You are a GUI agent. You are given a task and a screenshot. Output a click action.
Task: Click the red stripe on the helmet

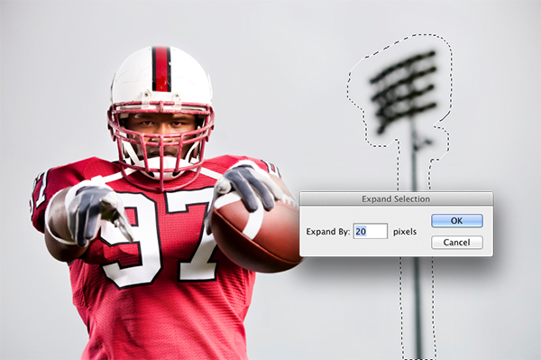coord(161,69)
